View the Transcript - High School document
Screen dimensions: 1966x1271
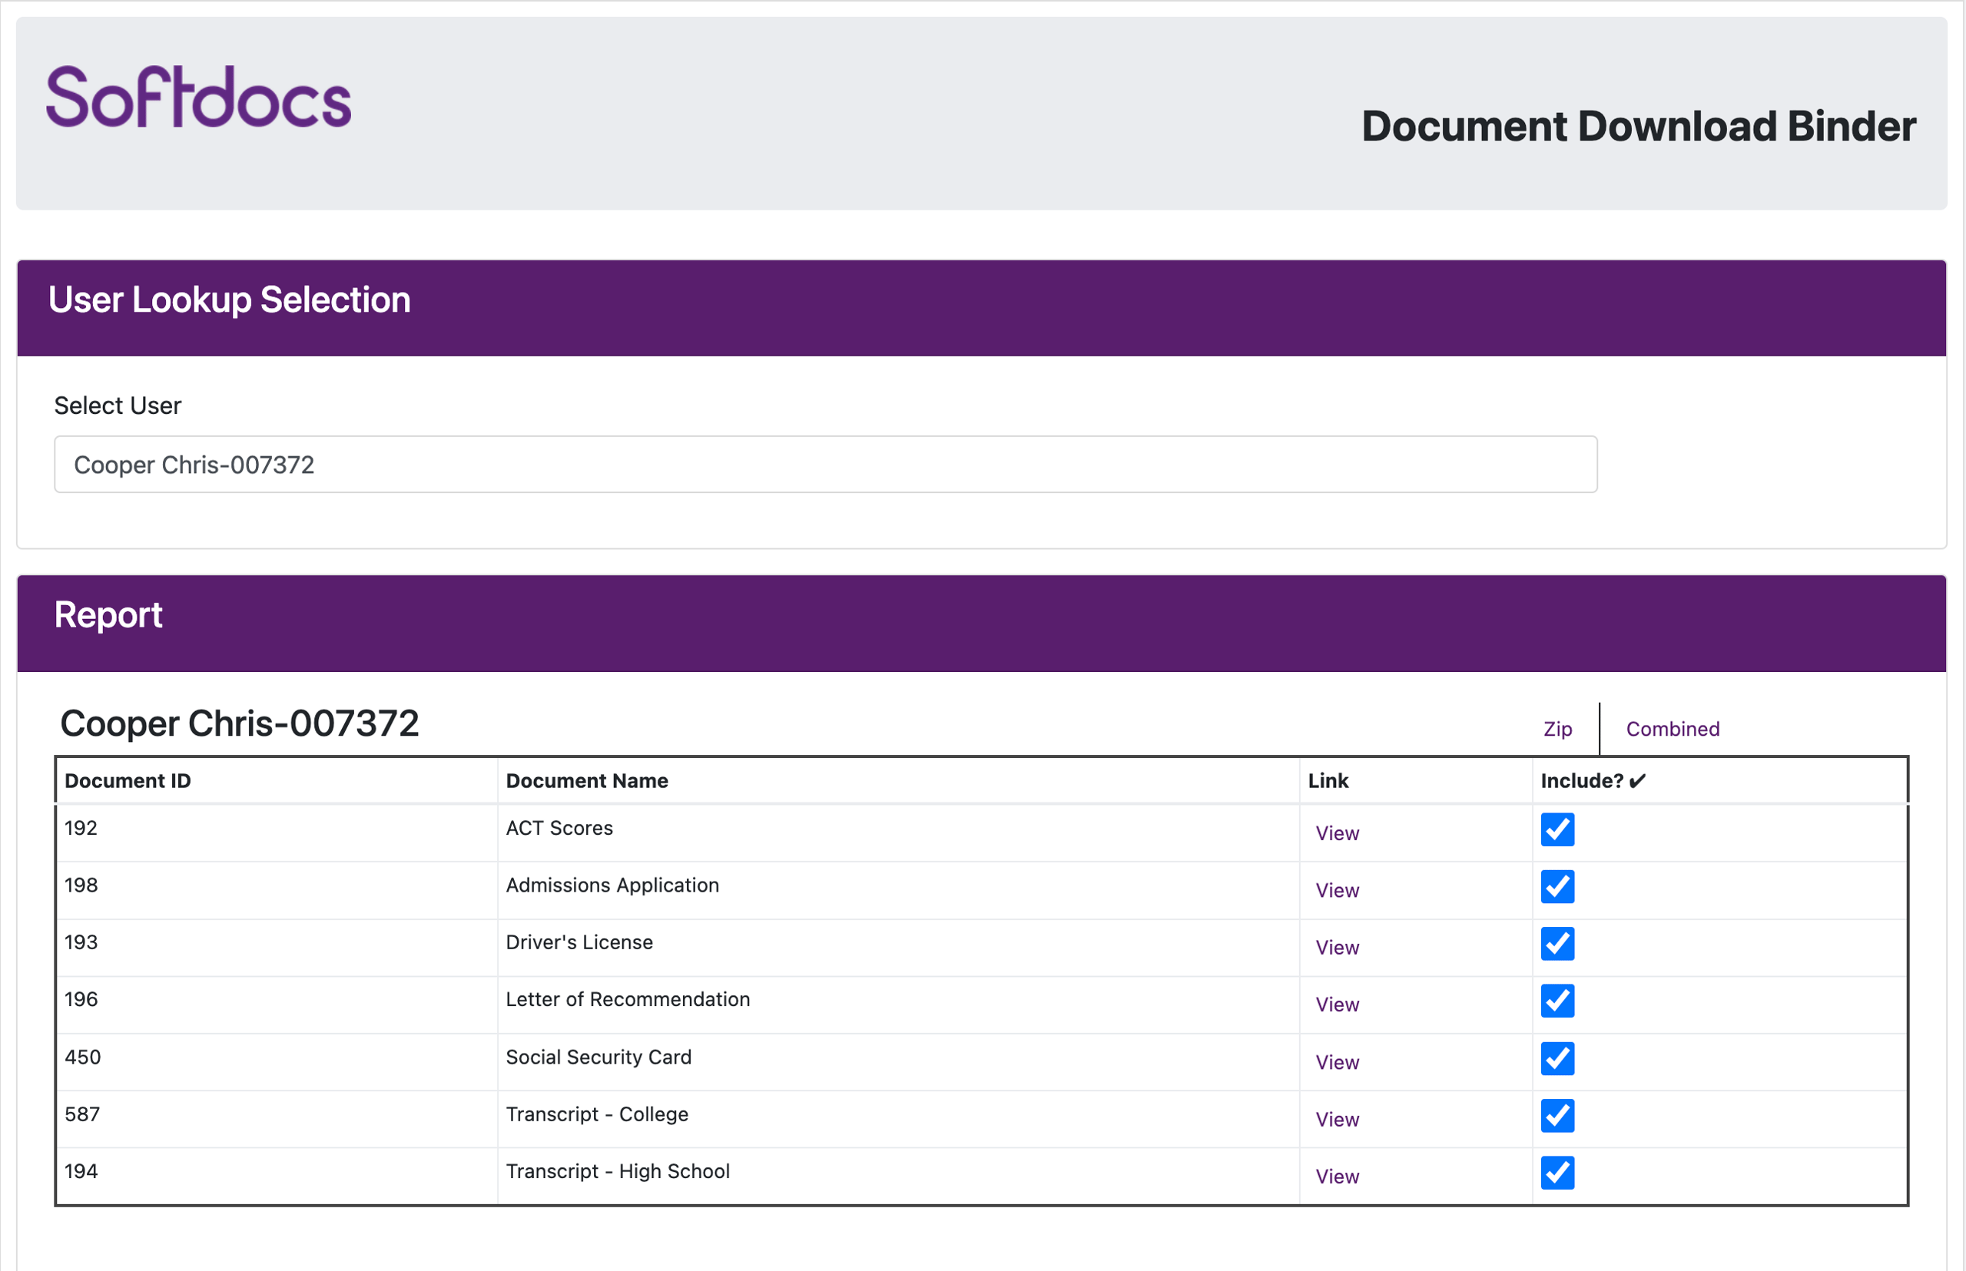[x=1337, y=1176]
